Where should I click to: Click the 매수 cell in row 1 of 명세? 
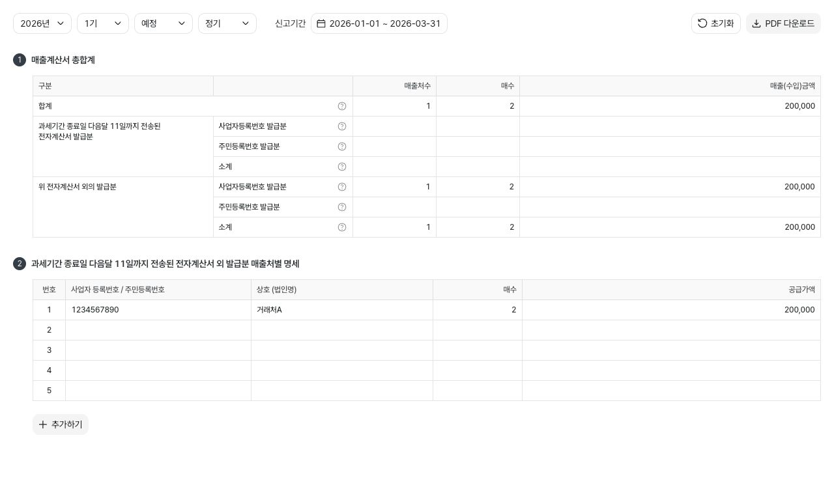[x=478, y=310]
